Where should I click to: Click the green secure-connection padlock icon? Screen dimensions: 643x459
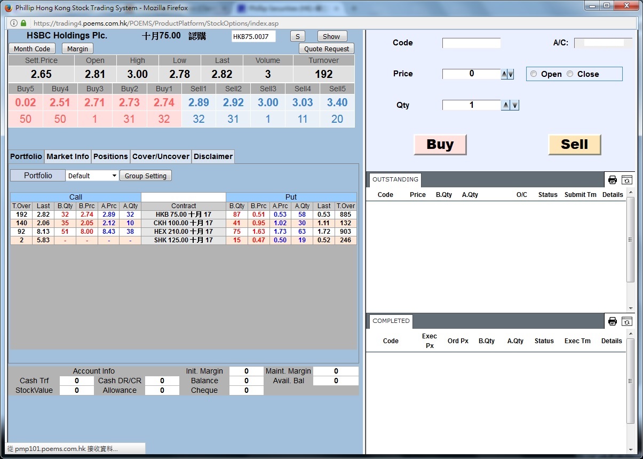click(x=23, y=23)
